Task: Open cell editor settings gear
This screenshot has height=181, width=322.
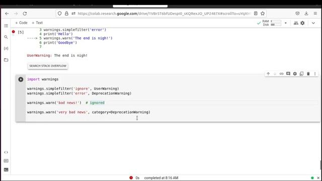Action: pos(295,74)
